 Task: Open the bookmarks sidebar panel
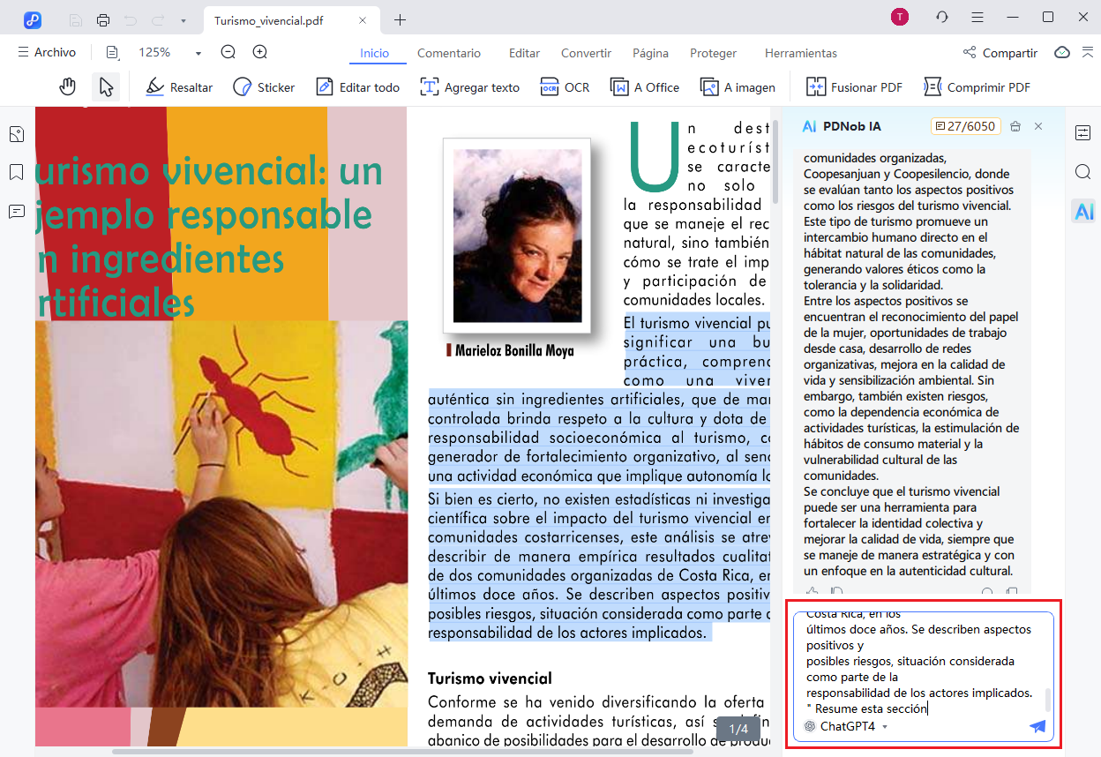(16, 172)
